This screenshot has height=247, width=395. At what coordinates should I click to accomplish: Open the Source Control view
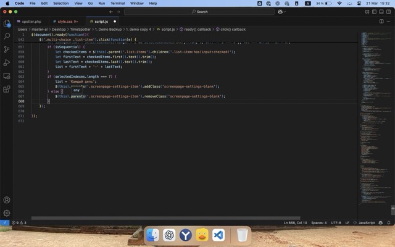(x=7, y=49)
